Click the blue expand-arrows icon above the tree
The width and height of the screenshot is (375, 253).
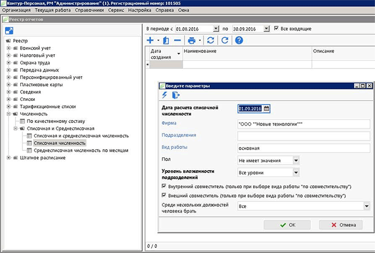(9, 30)
